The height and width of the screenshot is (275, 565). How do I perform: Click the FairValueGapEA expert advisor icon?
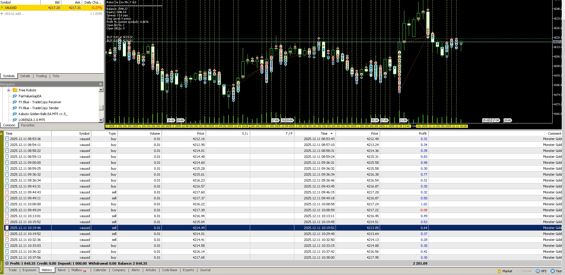pyautogui.click(x=15, y=96)
